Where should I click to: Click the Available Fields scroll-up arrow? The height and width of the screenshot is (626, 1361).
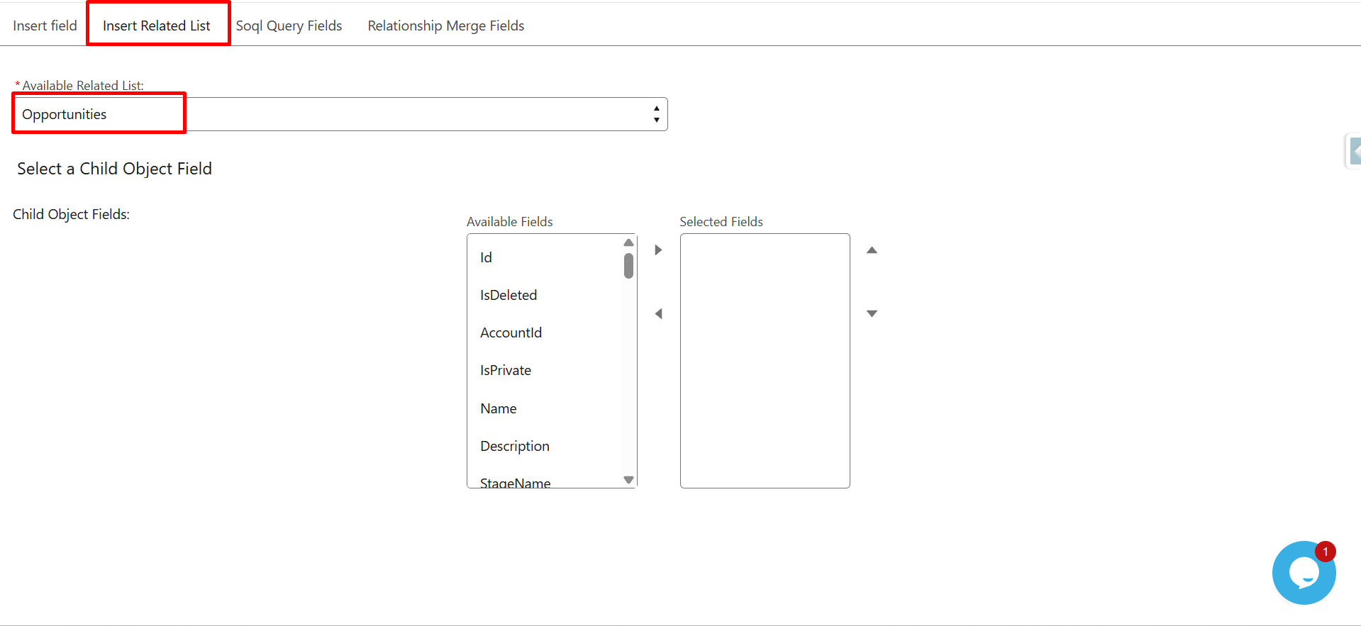[x=628, y=242]
